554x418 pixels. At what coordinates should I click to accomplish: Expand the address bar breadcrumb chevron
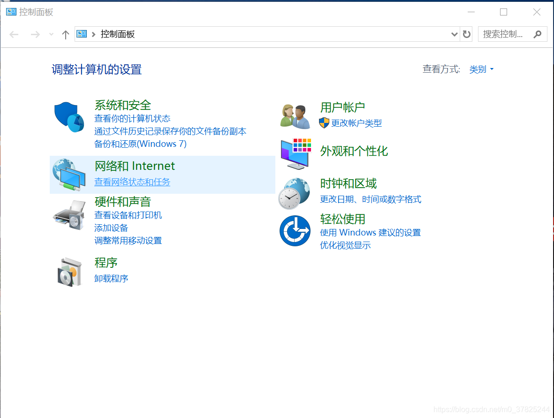point(94,34)
